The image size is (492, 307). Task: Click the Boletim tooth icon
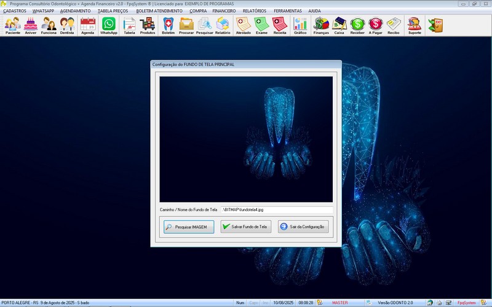tap(168, 25)
